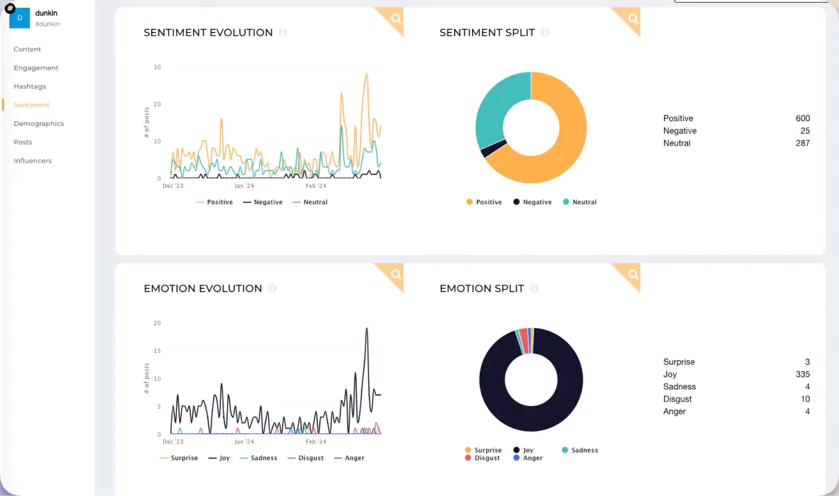839x496 pixels.
Task: Toggle Anger in Emotion Split legend
Action: (527, 458)
